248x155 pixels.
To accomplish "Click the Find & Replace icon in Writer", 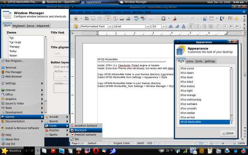I will coord(230,19).
